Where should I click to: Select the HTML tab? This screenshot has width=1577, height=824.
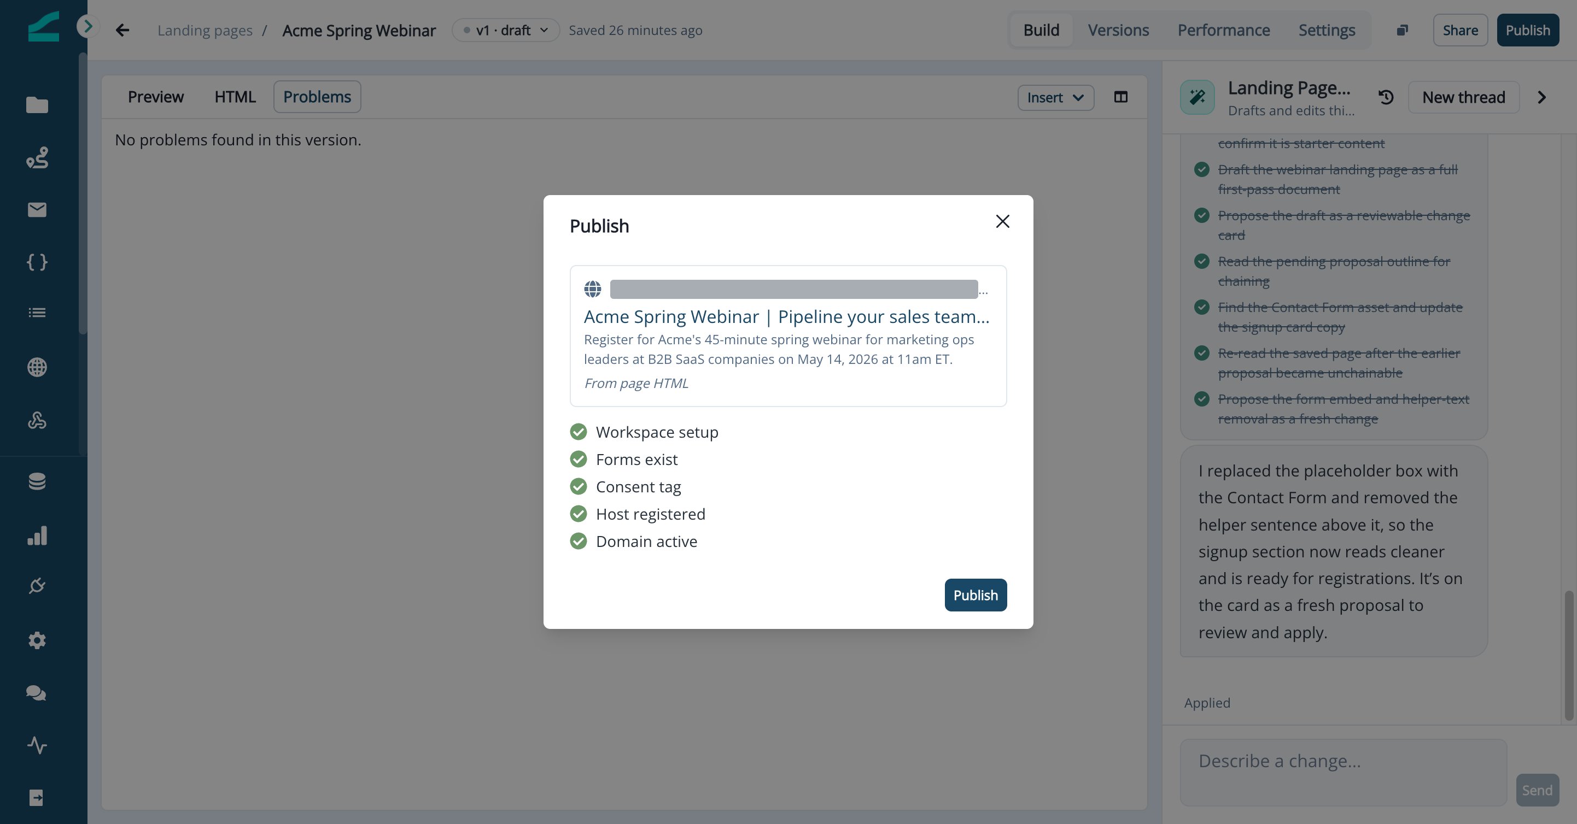point(235,97)
